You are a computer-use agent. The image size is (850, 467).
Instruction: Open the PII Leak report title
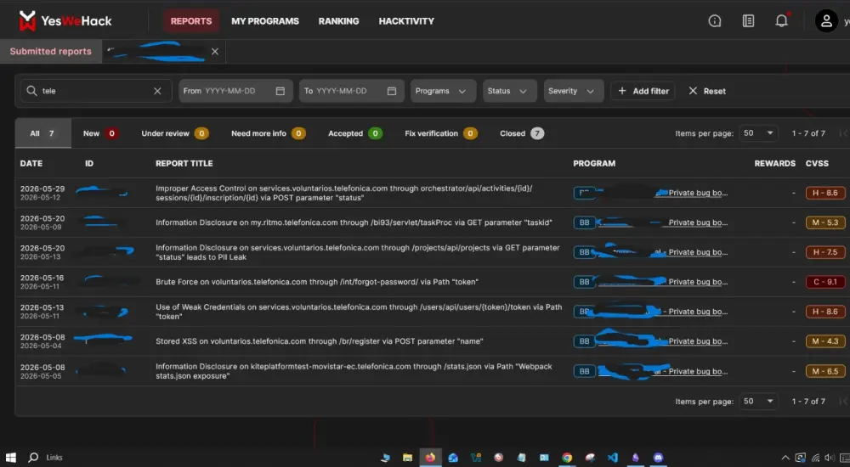pyautogui.click(x=357, y=252)
